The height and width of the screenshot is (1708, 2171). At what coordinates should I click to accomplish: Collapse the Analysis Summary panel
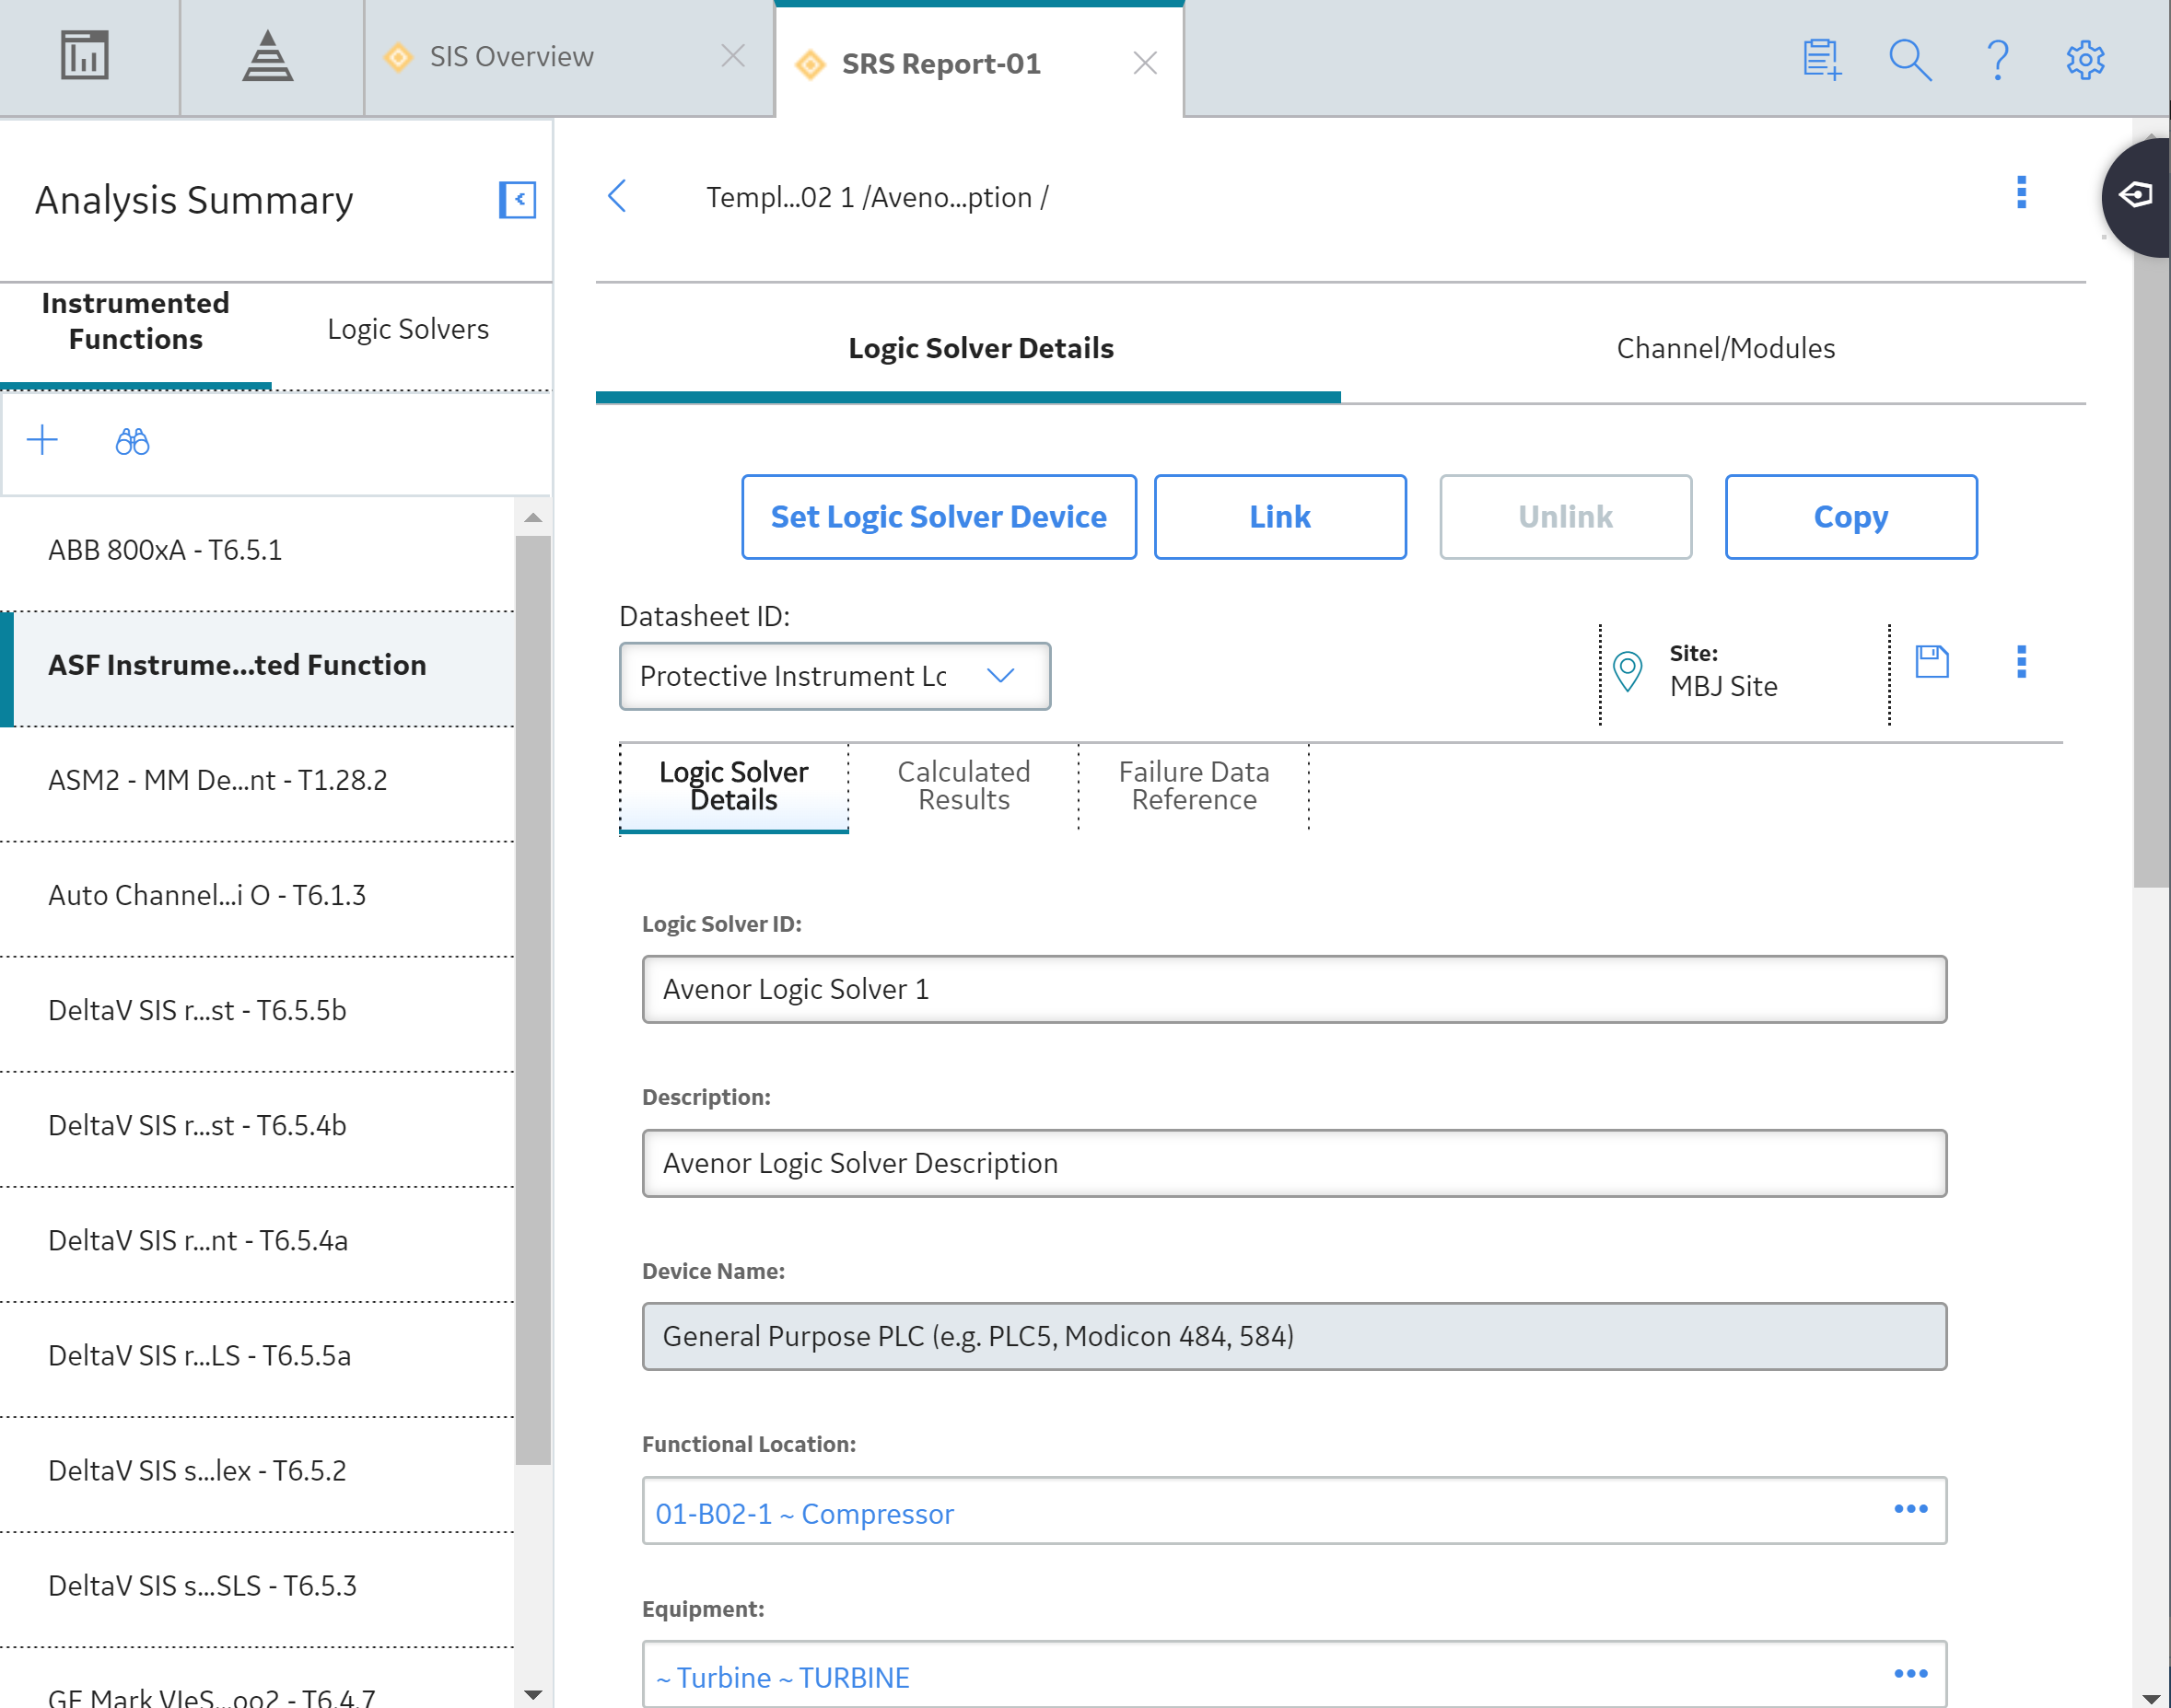pos(518,199)
